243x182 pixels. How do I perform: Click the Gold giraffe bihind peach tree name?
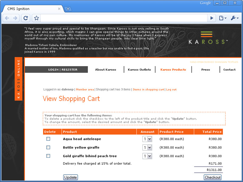coord(90,156)
